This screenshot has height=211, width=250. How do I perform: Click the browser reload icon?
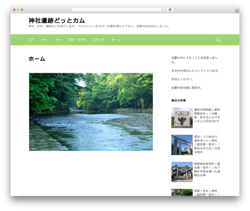point(162,9)
